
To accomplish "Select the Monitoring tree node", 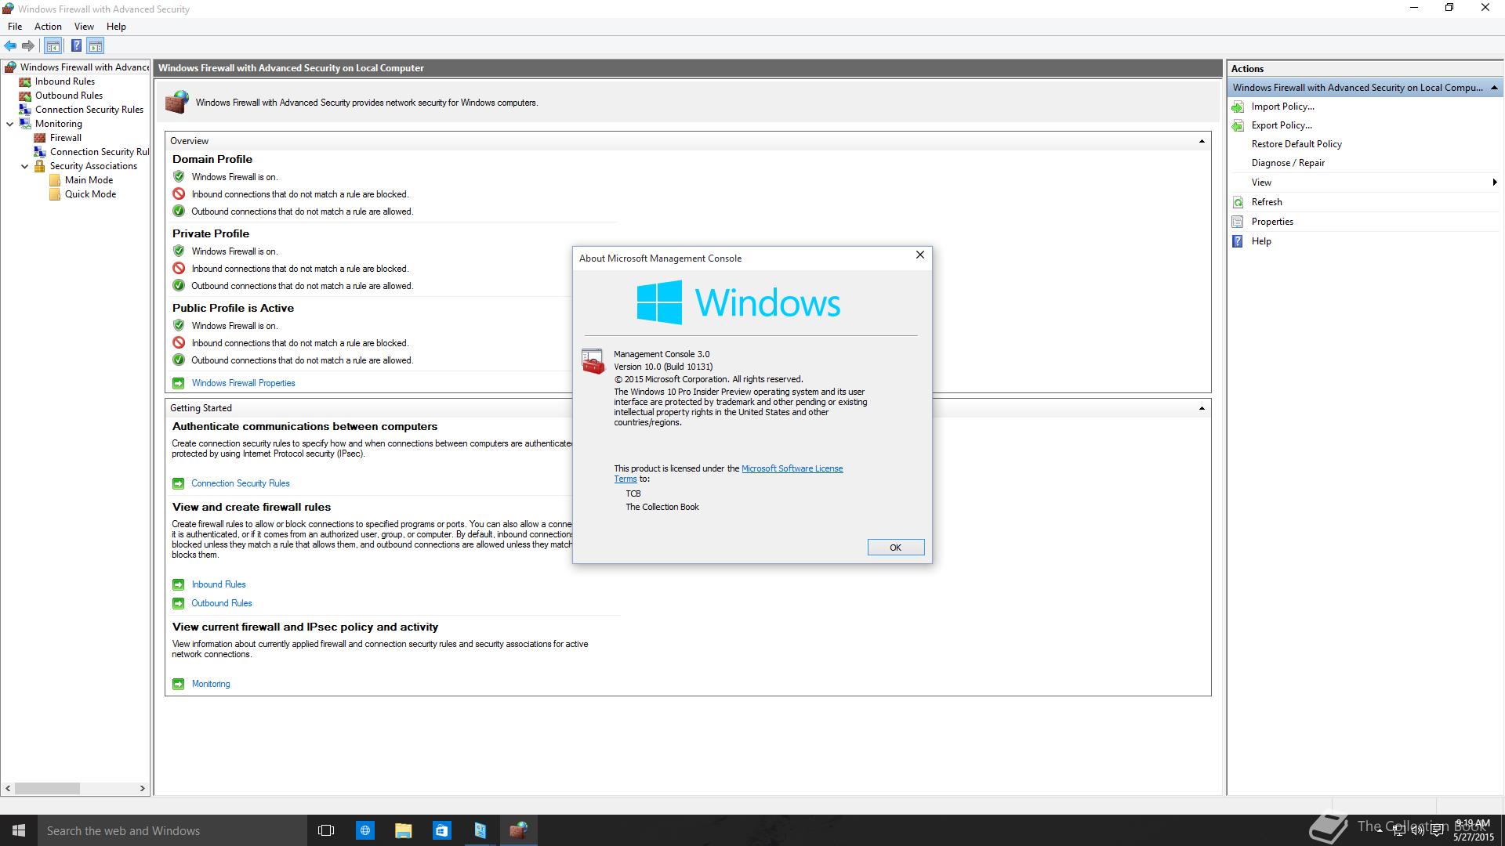I will point(58,124).
